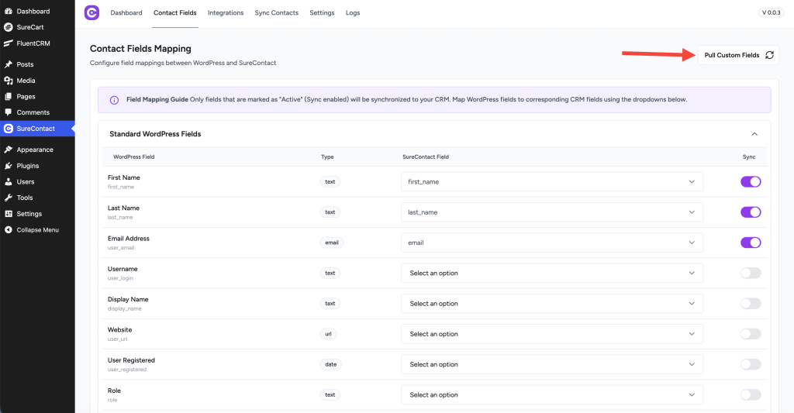Click the FluentCRM sidebar icon

pyautogui.click(x=9, y=43)
